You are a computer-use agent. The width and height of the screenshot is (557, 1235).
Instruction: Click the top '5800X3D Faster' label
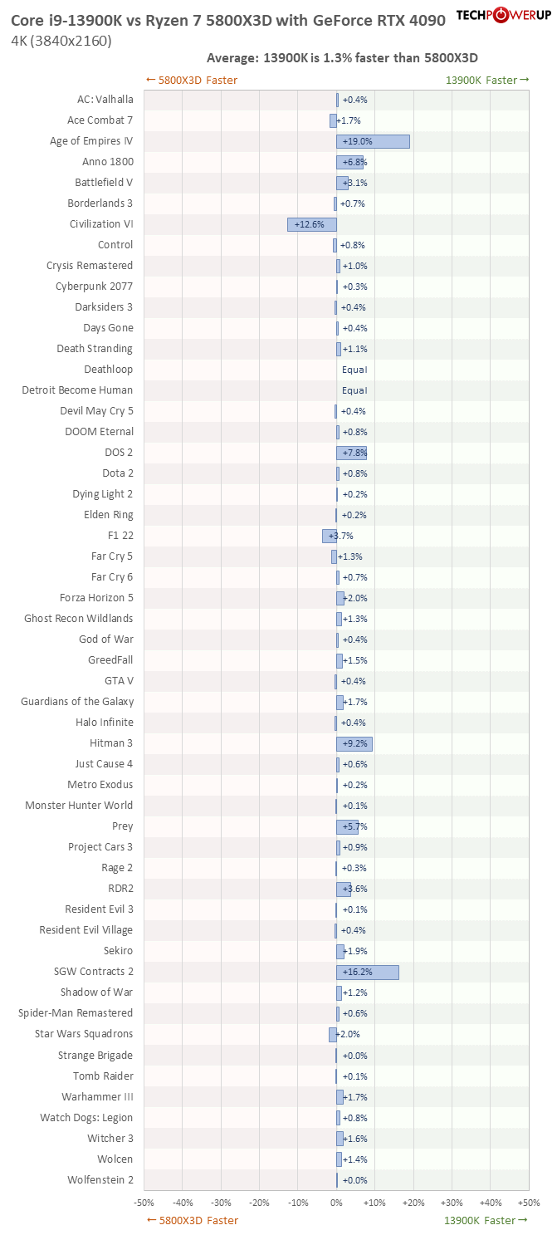192,81
